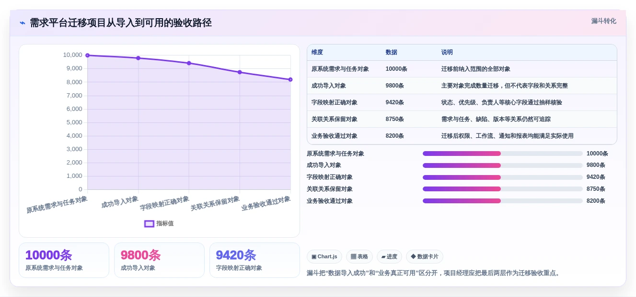The width and height of the screenshot is (636, 297).
Task: Click the x-axis label 业务验收通过对象
Action: point(266,203)
